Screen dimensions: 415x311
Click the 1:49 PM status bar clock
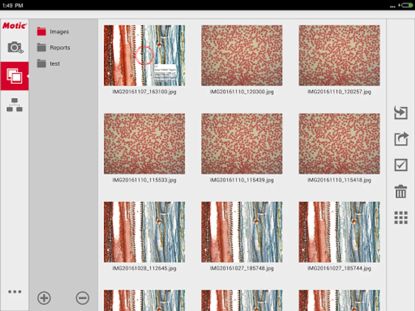click(12, 5)
